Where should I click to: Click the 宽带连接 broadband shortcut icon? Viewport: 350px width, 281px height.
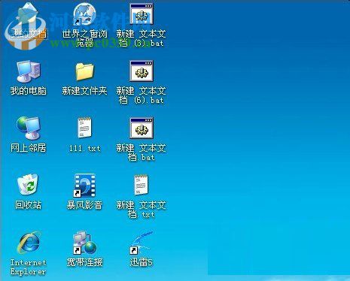click(85, 243)
